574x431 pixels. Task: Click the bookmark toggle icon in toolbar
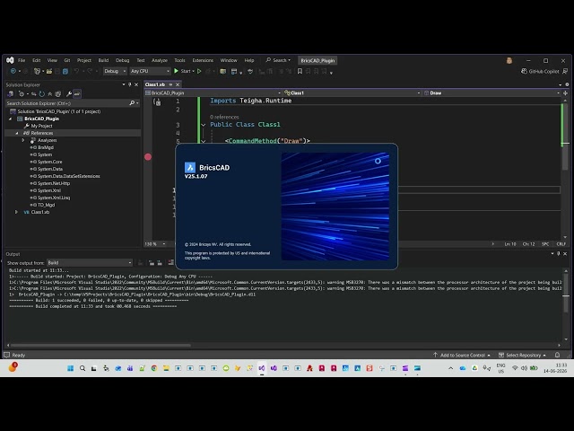pos(300,71)
